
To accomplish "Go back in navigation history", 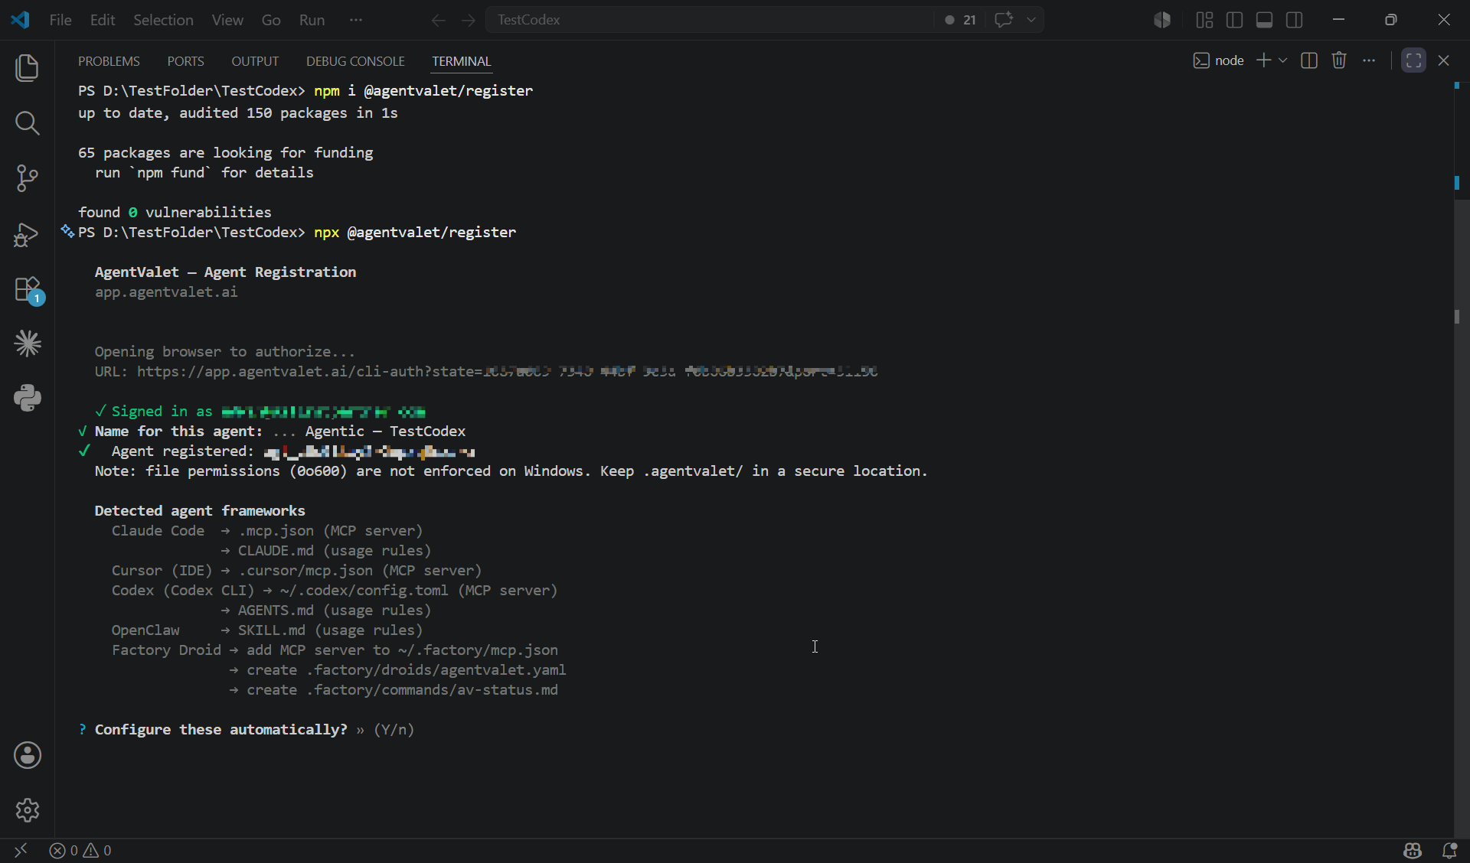I will 438,20.
